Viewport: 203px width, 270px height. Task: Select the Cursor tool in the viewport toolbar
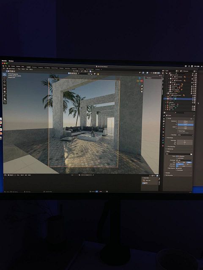tap(5, 78)
